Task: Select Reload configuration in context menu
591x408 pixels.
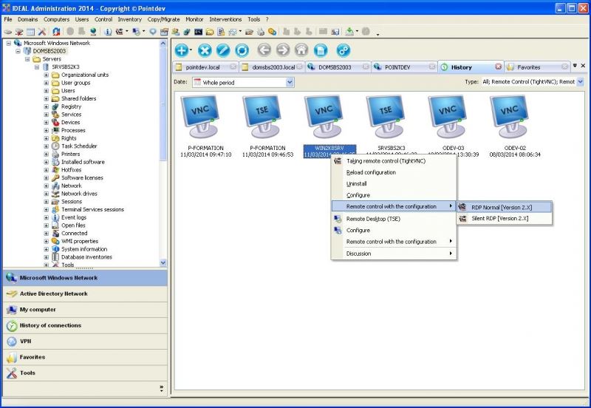Action: [x=371, y=172]
